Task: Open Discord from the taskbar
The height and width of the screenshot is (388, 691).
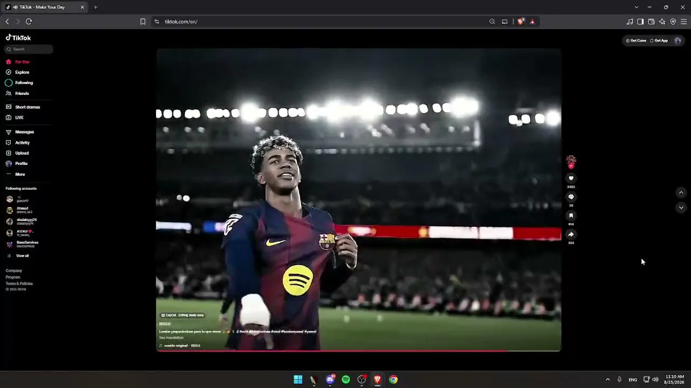Action: [330, 379]
